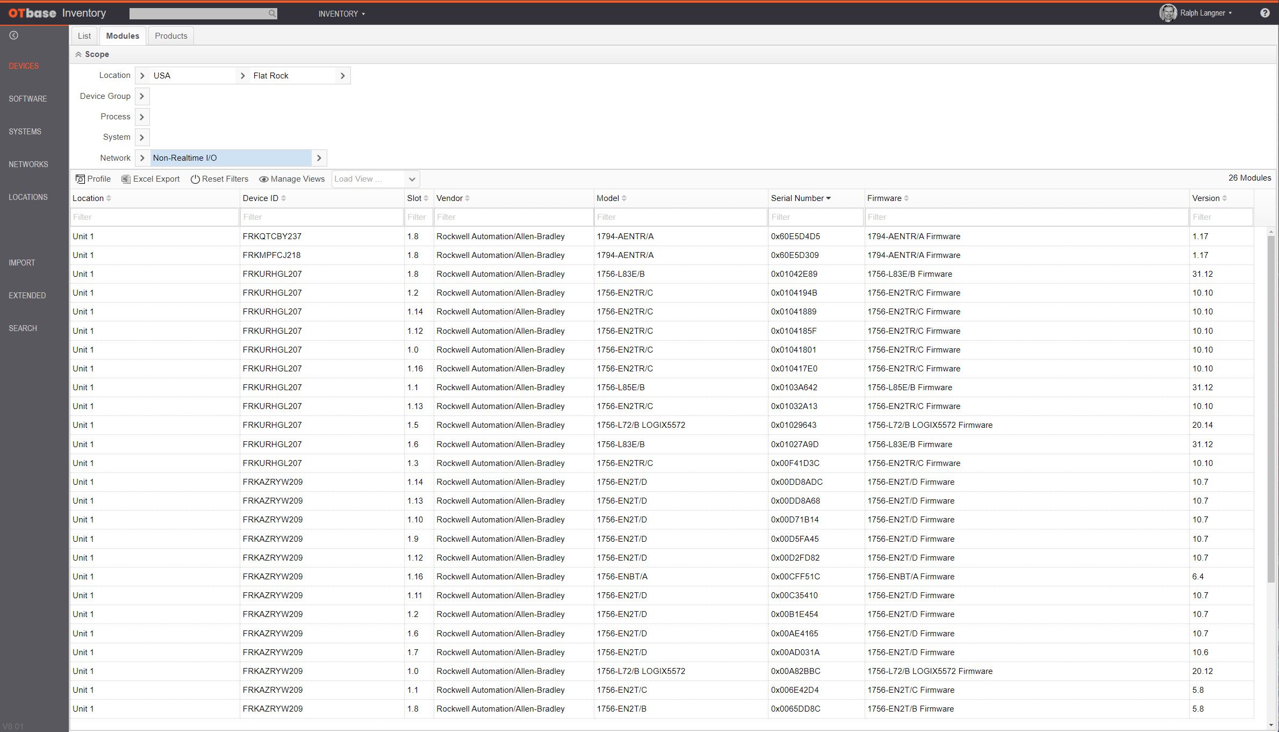Image resolution: width=1279 pixels, height=732 pixels.
Task: Open LOCATIONS in sidebar
Action: [x=28, y=197]
